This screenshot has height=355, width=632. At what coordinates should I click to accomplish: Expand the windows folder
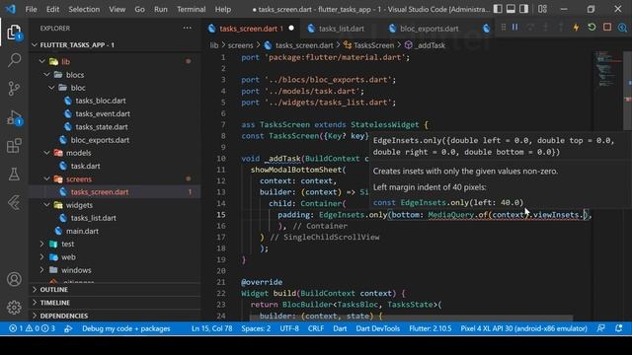41,270
